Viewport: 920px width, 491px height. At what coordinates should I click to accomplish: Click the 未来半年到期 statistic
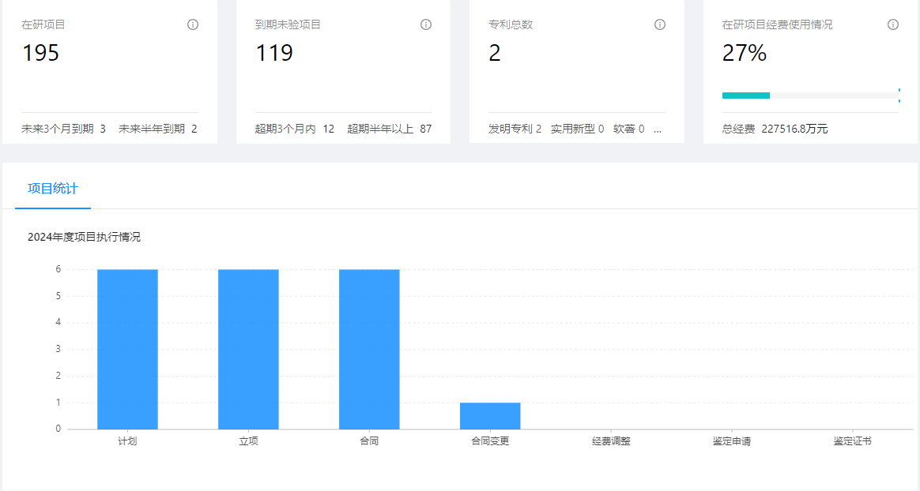tap(157, 129)
